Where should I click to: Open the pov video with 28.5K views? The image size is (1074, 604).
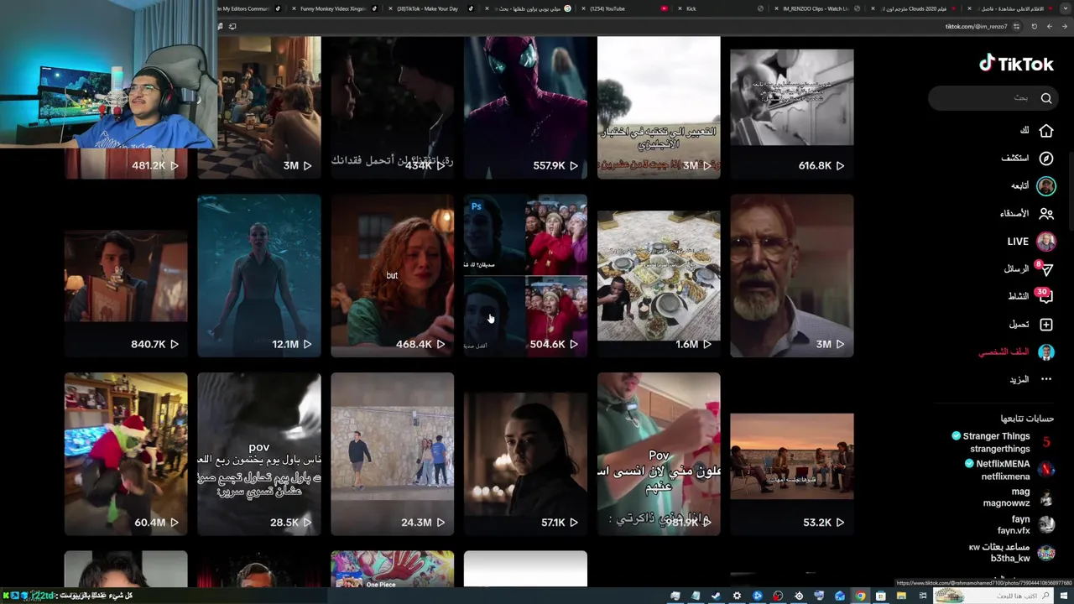click(258, 454)
